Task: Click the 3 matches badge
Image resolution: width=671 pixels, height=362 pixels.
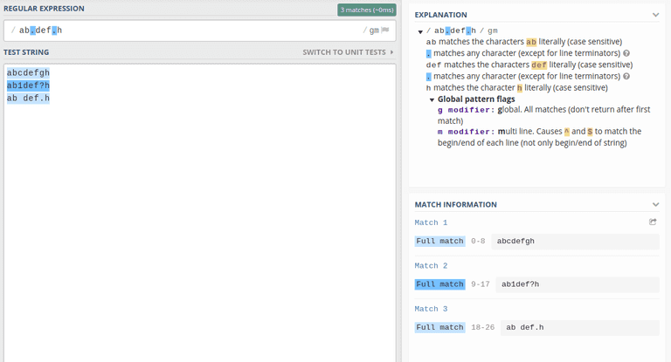Action: click(x=367, y=10)
